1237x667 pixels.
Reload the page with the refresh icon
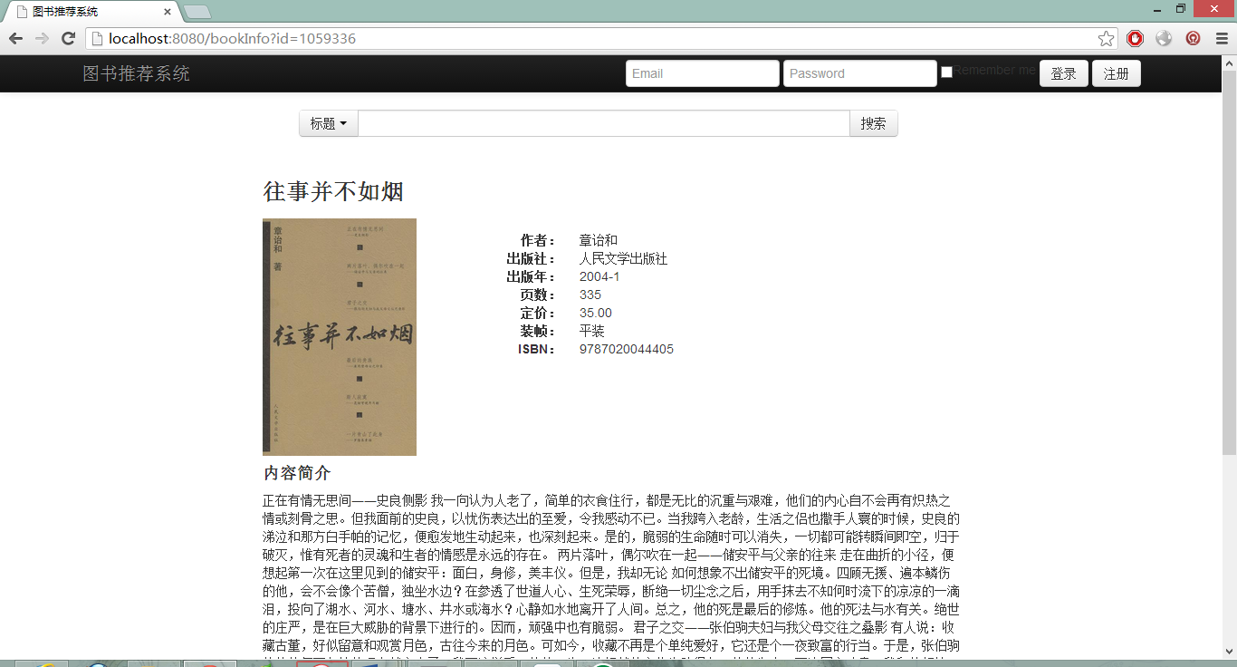(68, 38)
